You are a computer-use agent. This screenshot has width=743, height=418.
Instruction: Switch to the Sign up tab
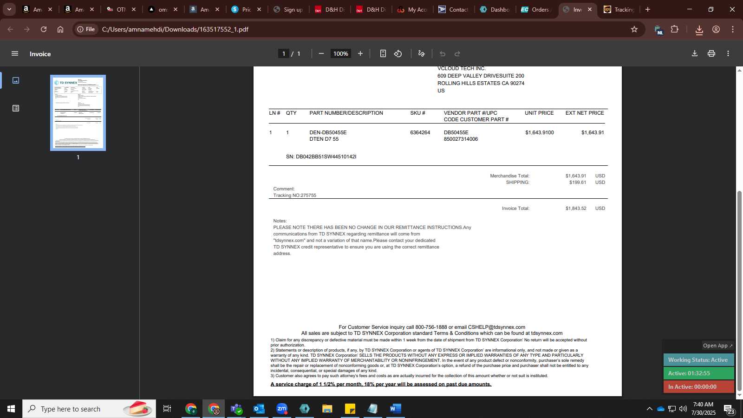point(288,9)
